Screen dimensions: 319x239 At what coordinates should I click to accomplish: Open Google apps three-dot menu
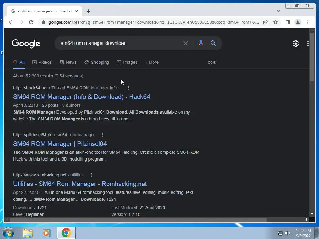click(308, 43)
